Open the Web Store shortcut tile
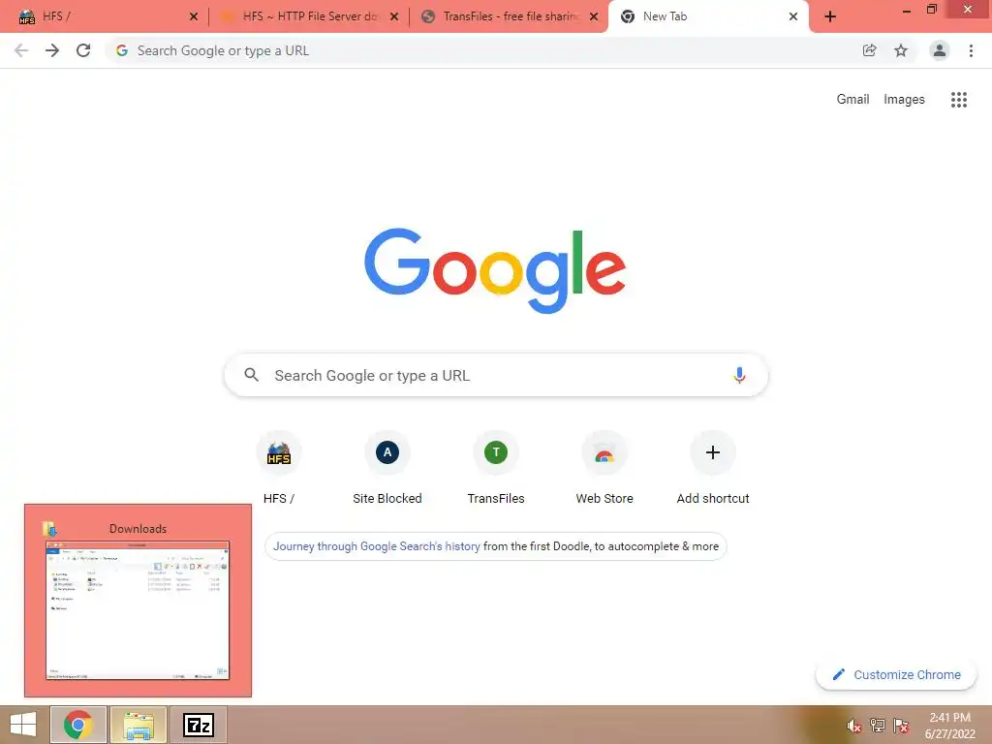The width and height of the screenshot is (992, 744). pos(604,468)
